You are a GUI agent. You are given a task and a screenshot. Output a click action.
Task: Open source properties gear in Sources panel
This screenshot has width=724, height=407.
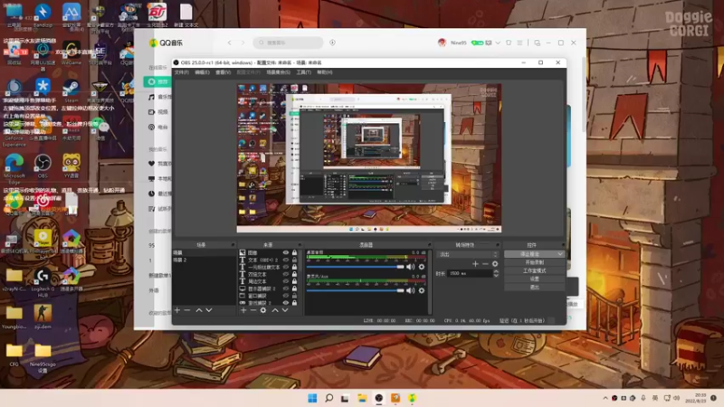263,310
